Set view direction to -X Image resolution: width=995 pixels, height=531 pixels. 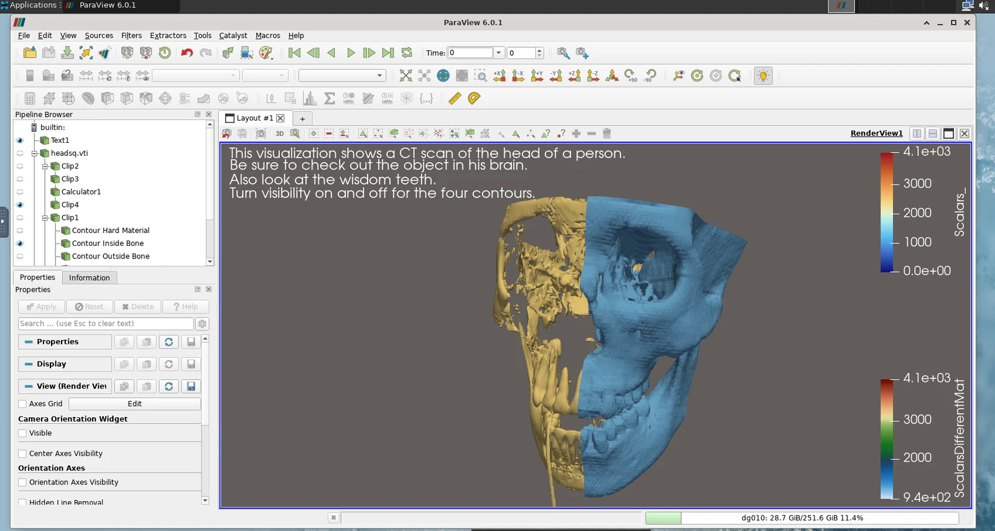pos(518,76)
